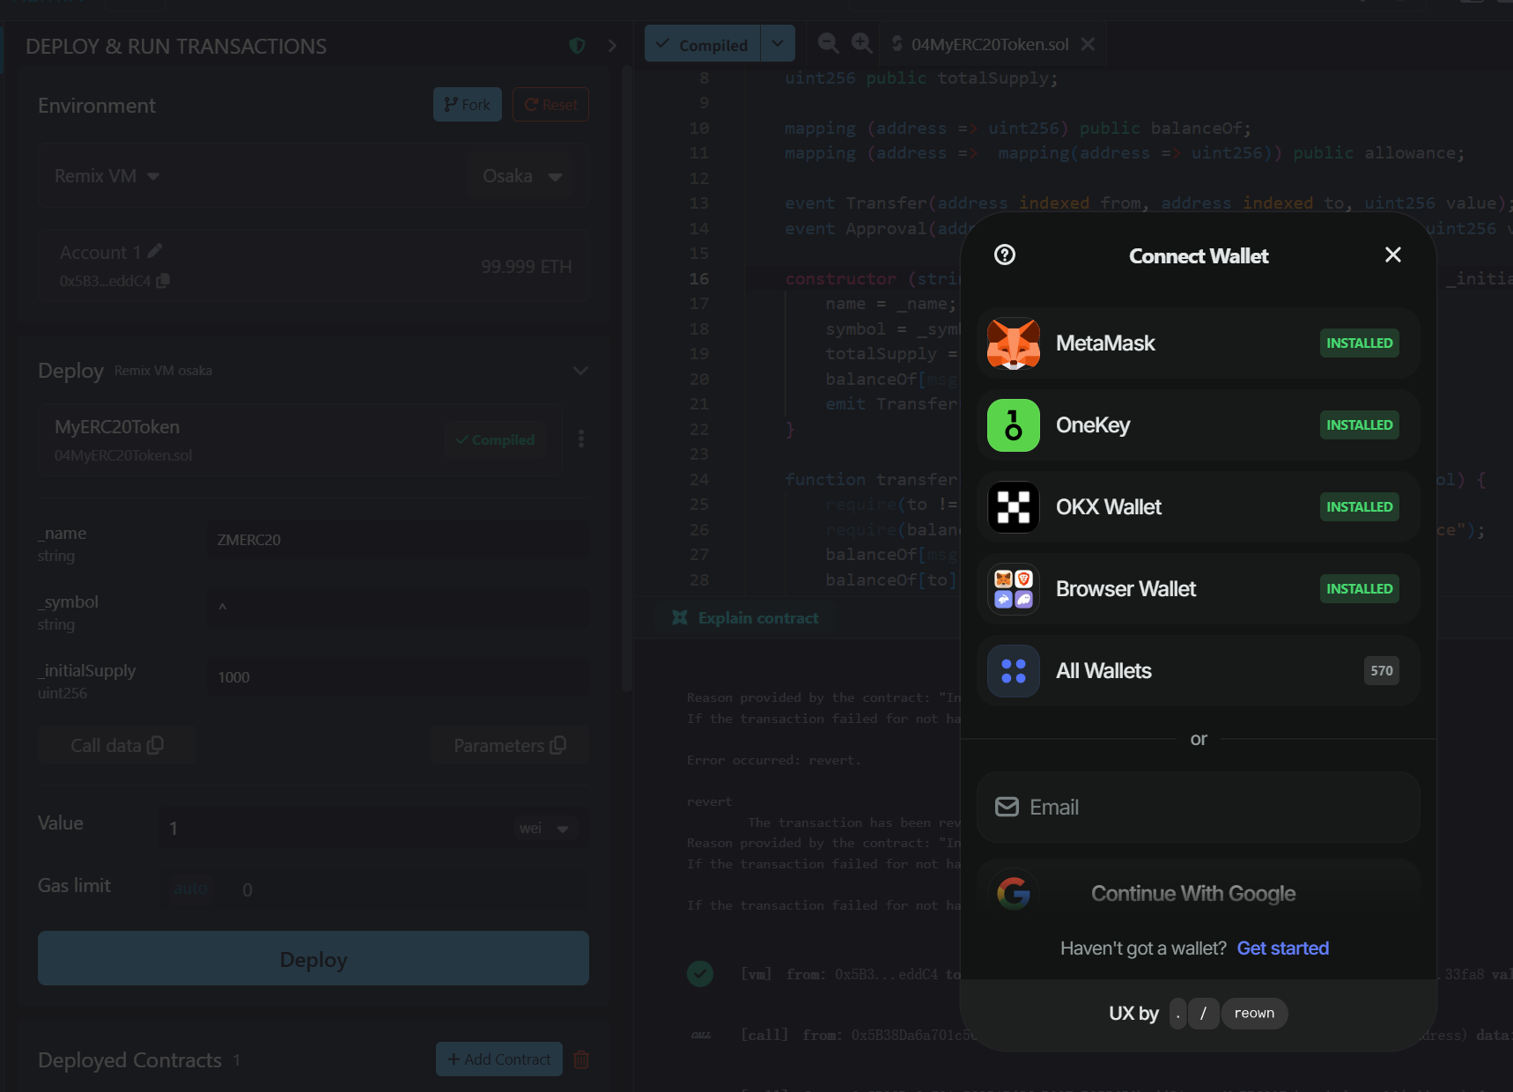
Task: Edit the Account 1 name
Action: click(x=155, y=252)
